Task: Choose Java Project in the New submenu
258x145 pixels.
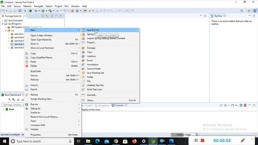Action: point(110,30)
